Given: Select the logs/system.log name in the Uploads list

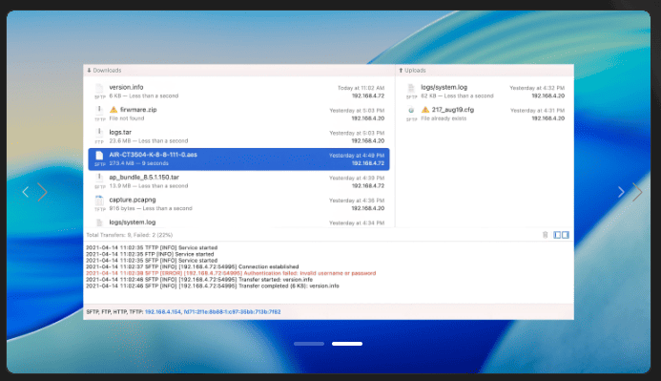Looking at the screenshot, I should point(444,87).
